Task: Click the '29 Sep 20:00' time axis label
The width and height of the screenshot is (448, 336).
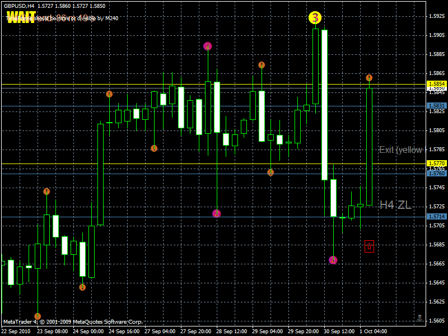Action: (x=304, y=332)
